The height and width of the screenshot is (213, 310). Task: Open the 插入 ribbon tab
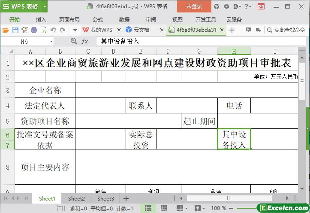click(x=41, y=19)
